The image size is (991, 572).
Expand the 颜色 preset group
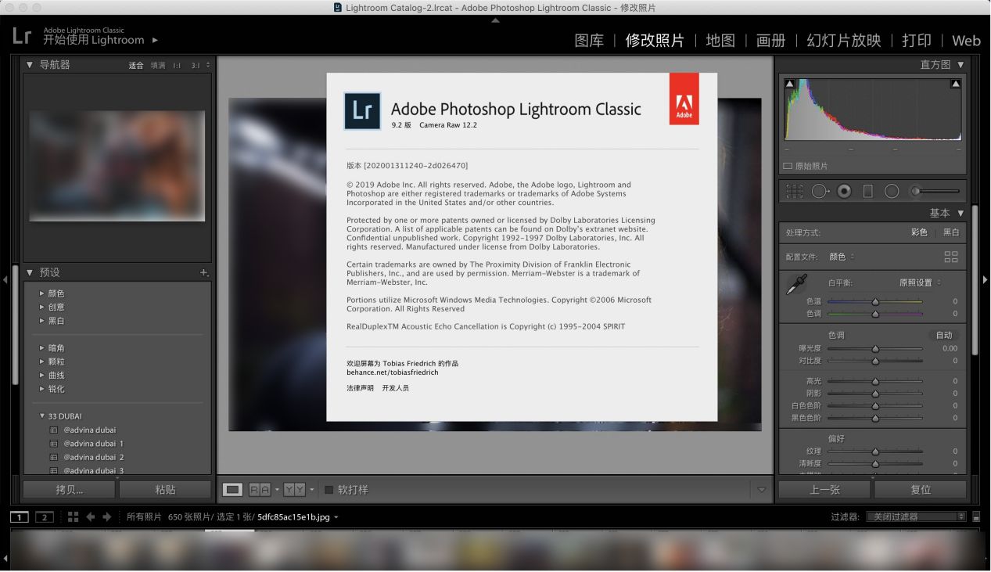42,293
